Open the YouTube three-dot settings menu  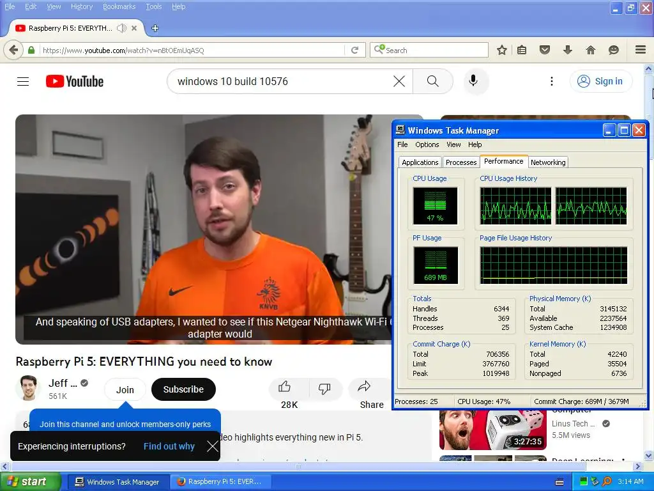point(551,81)
